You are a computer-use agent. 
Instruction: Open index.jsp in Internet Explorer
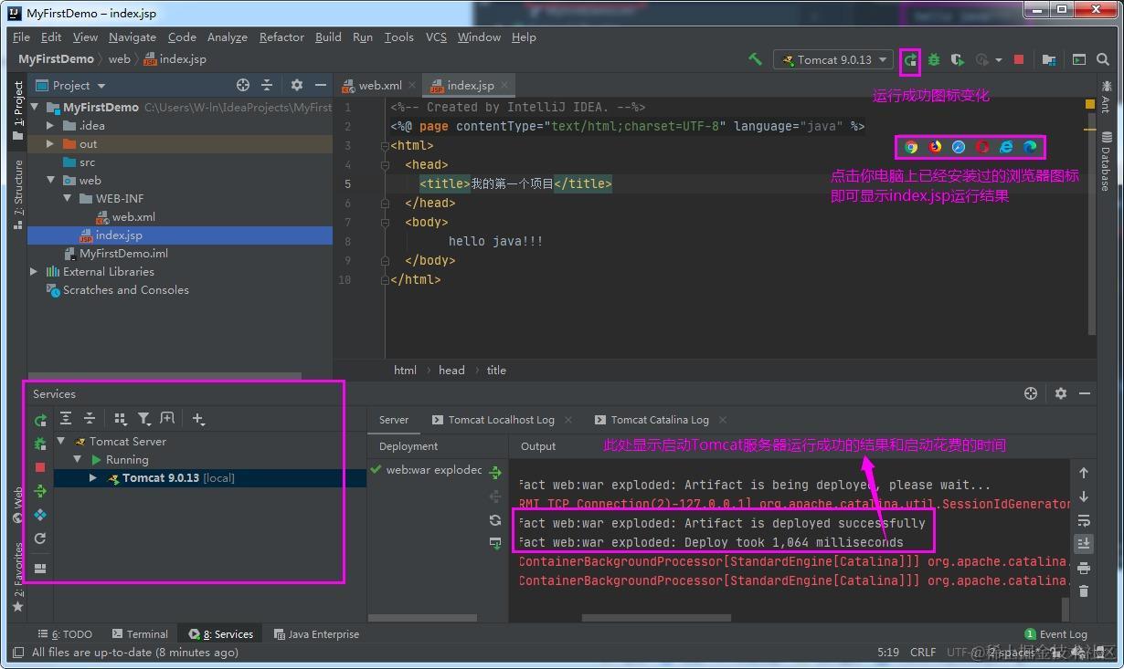pos(1006,147)
